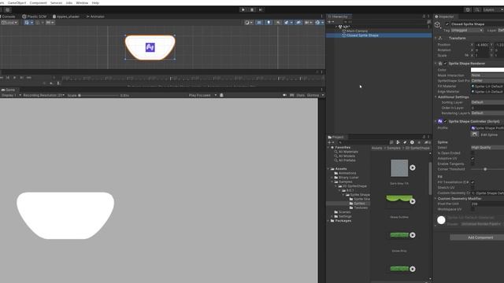Toggle Closed Sprite Shape active checkbox in Inspector
The image size is (504, 283).
[447, 24]
